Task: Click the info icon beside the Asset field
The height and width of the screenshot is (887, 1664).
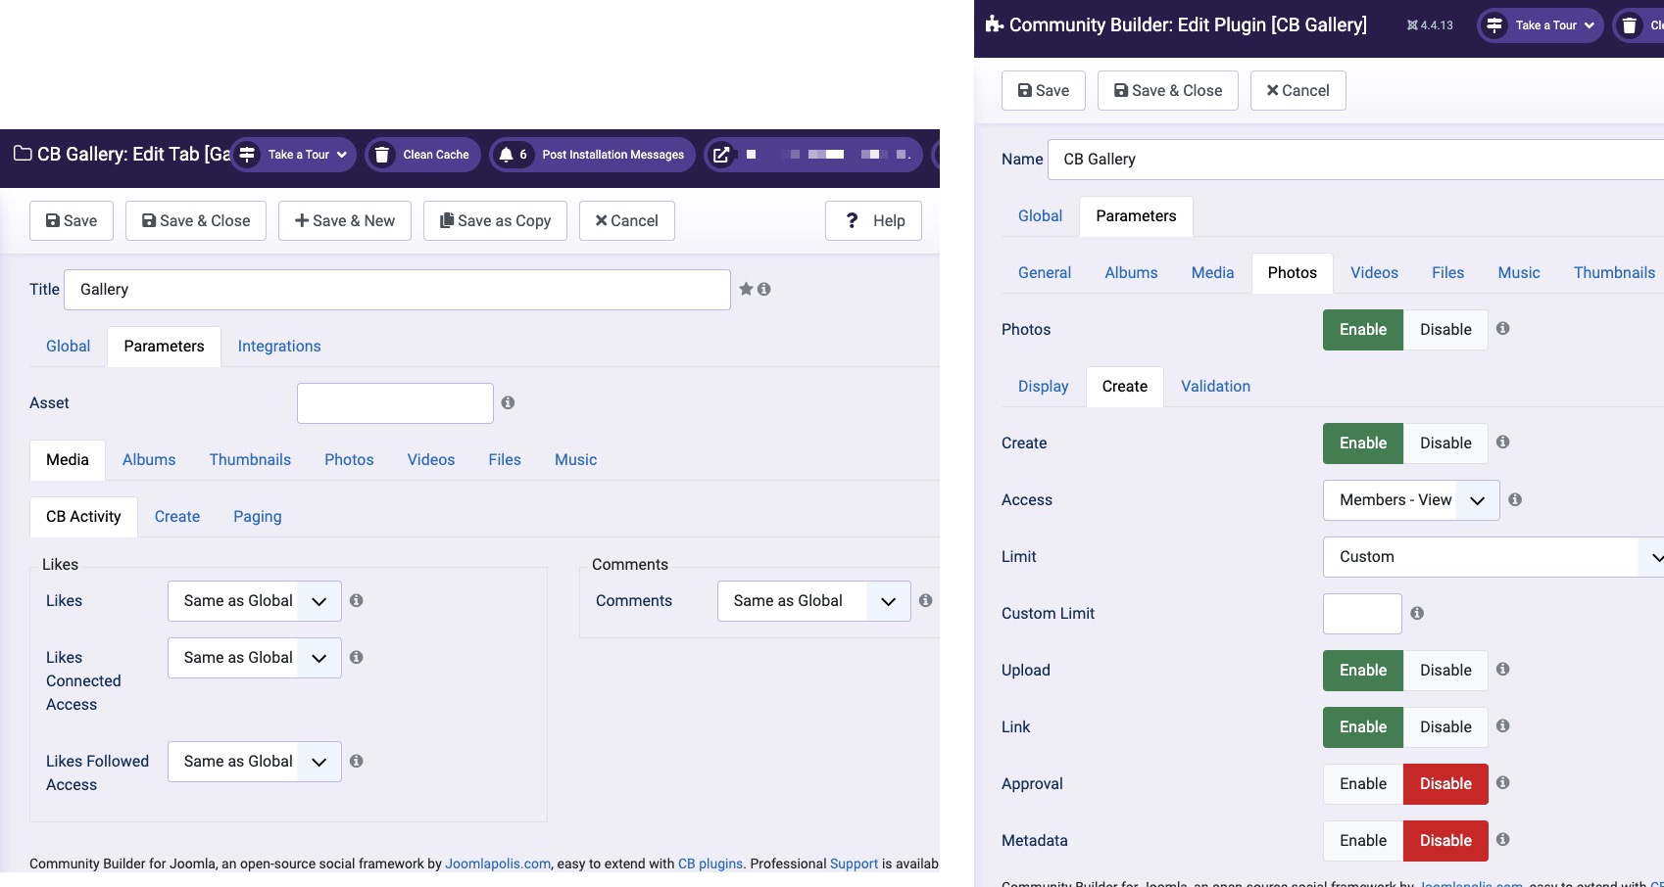Action: [508, 402]
